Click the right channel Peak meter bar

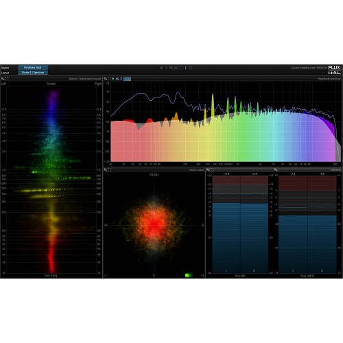pyautogui.click(x=322, y=224)
